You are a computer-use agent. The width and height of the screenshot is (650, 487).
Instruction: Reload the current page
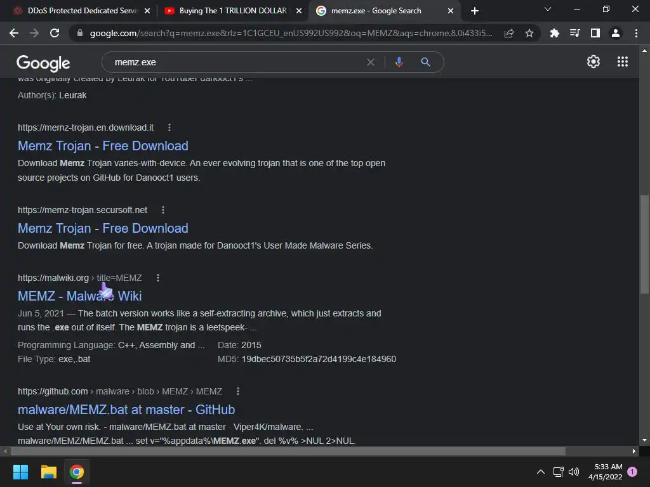coord(55,33)
